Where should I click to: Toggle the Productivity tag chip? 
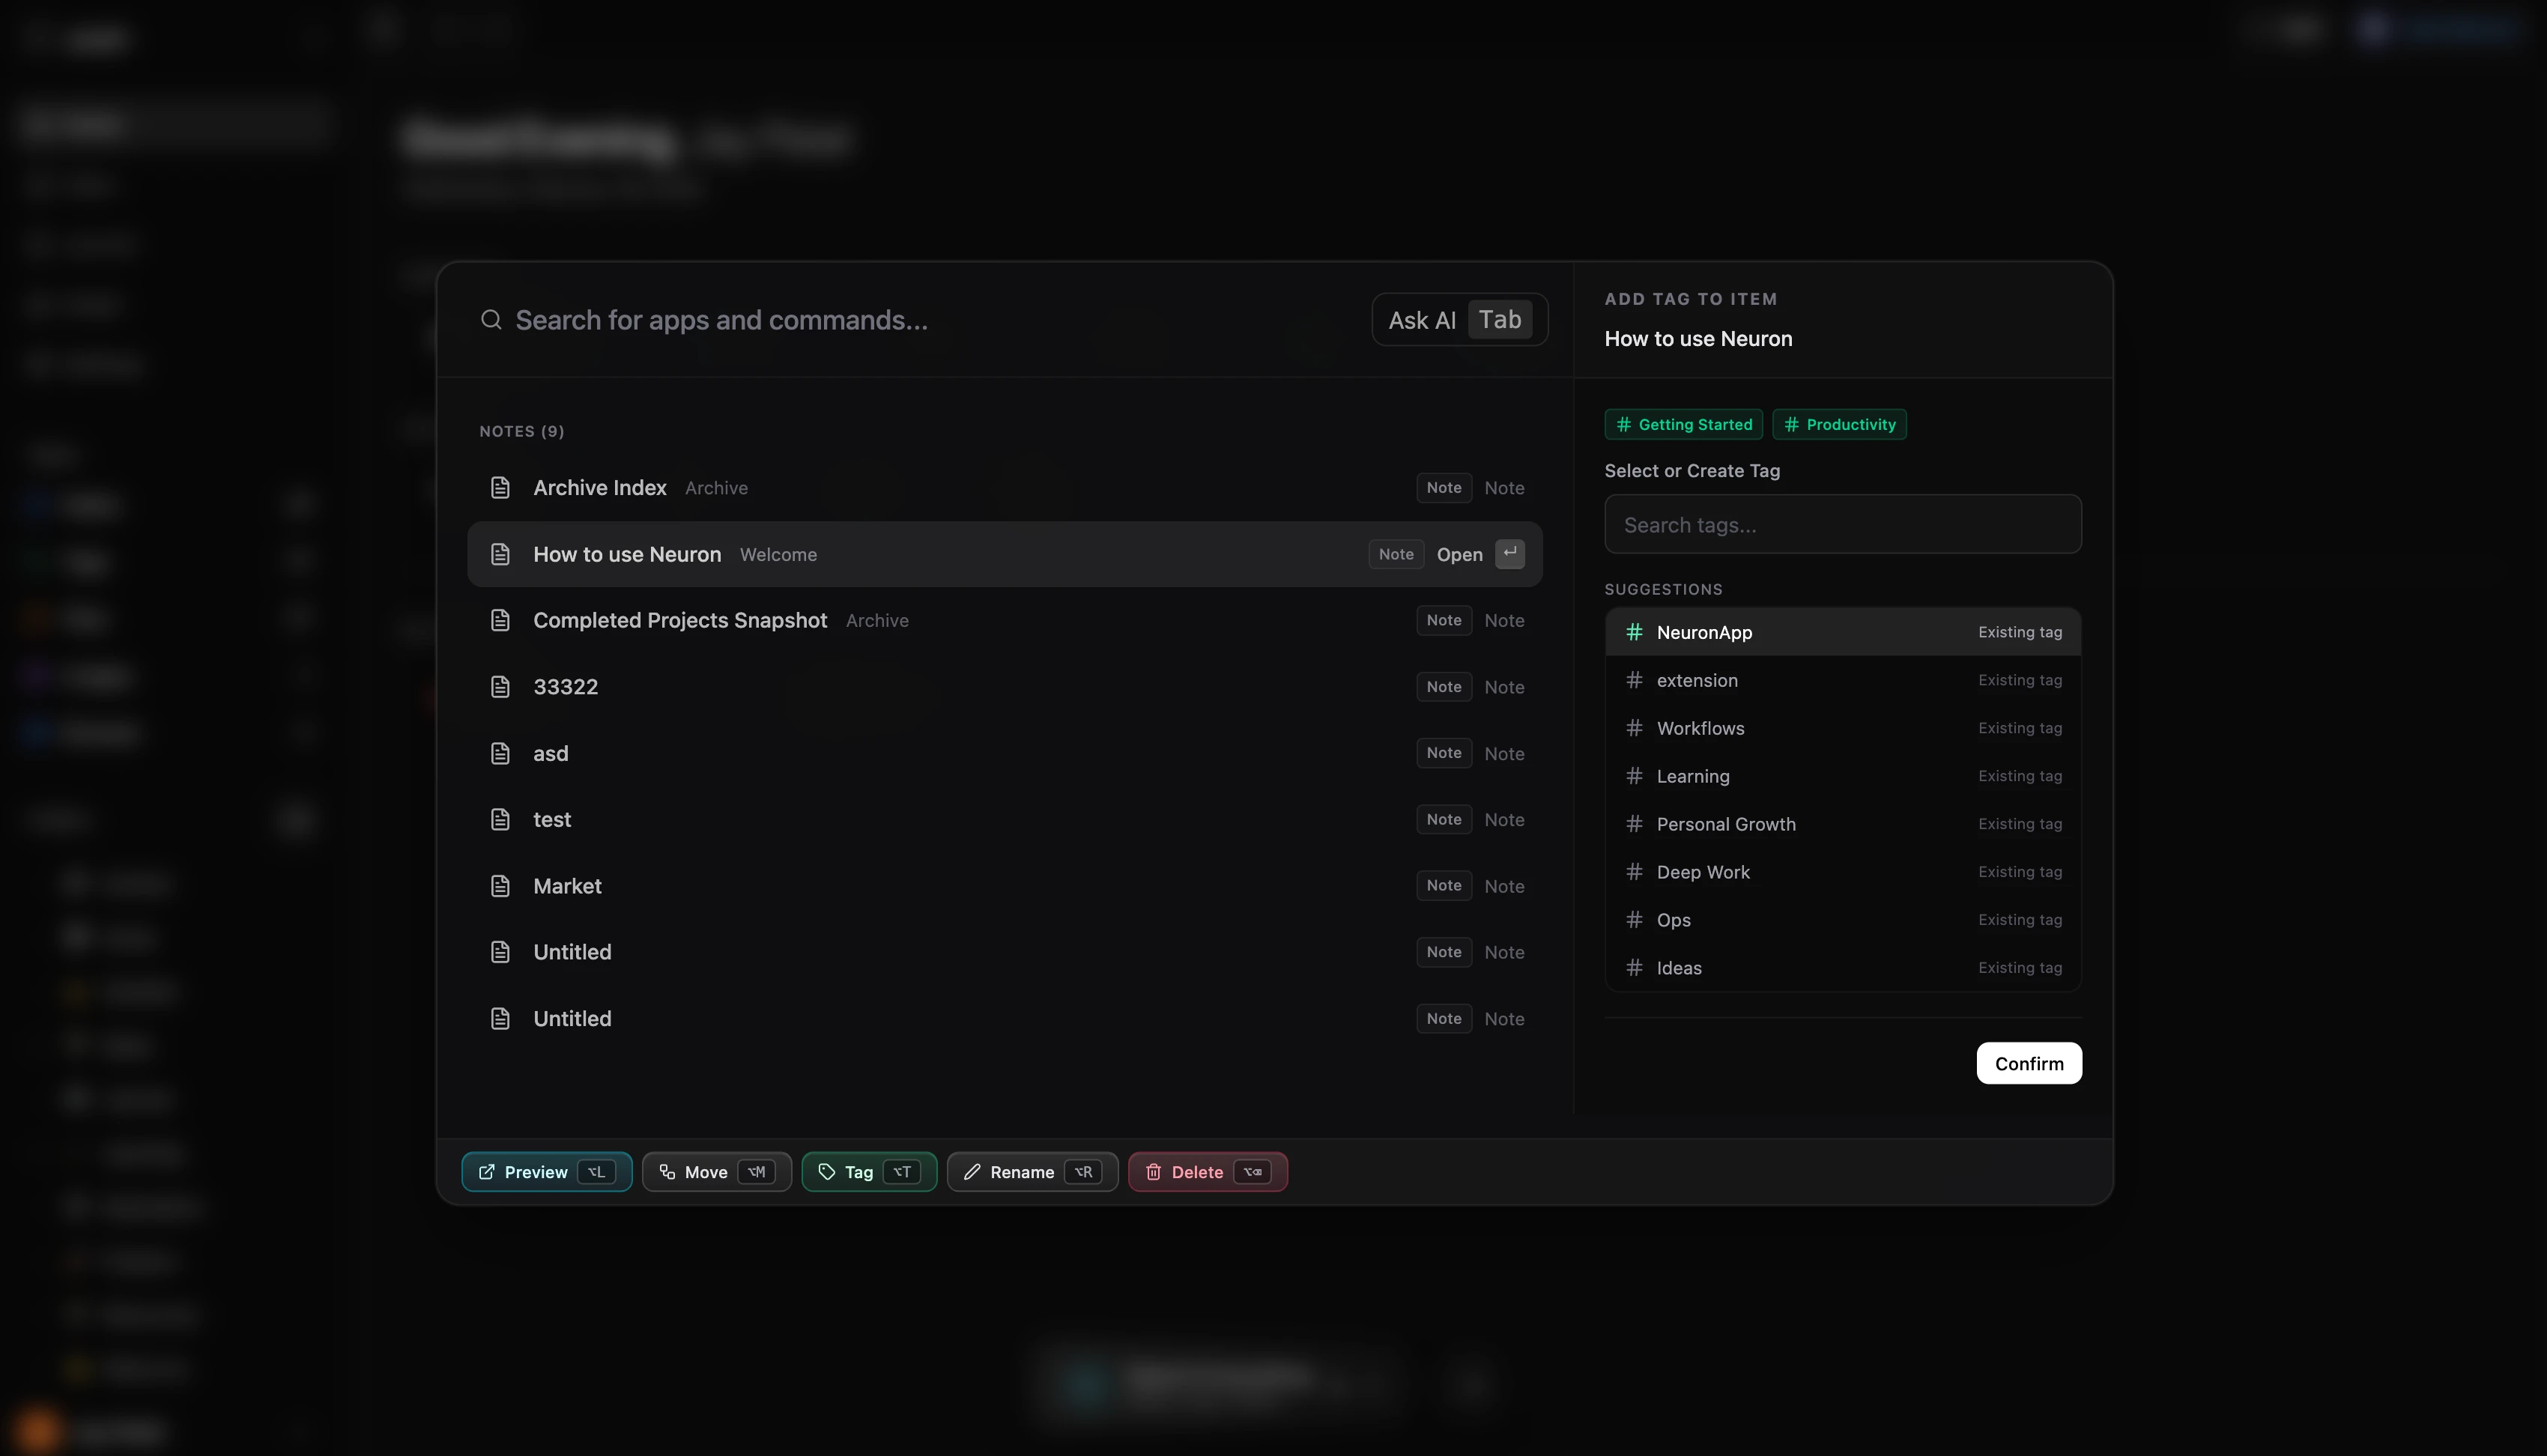(1839, 425)
